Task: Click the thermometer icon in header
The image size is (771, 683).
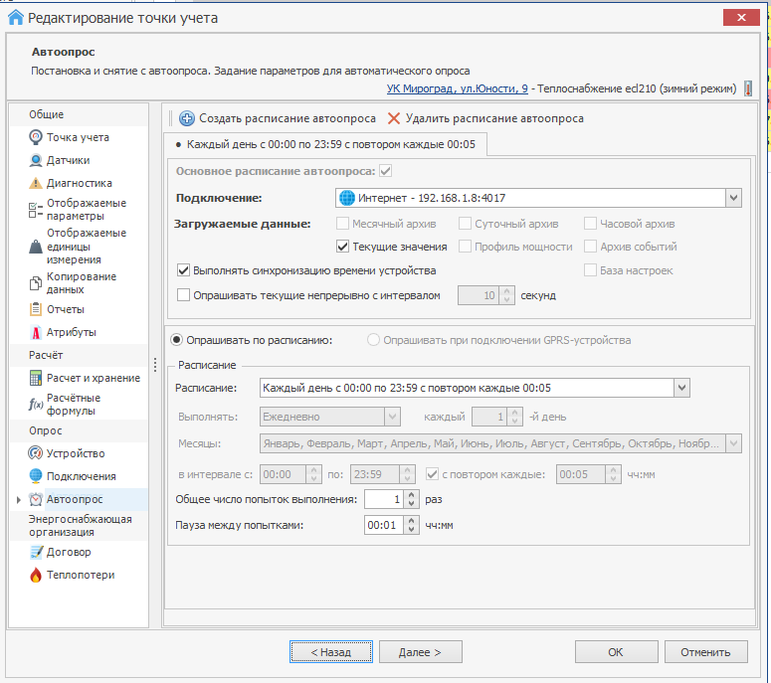Action: coord(747,89)
